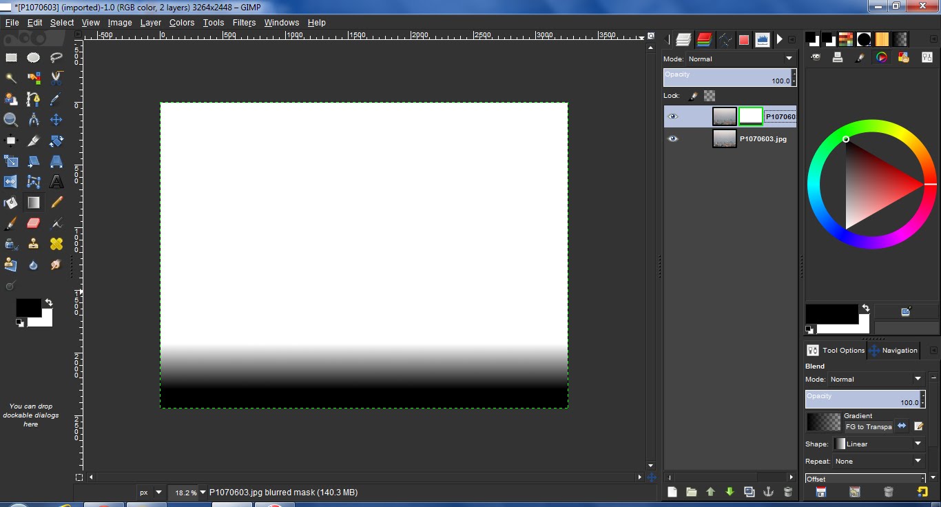Select the Paintbrush tool
Viewport: 941px width, 507px height.
(11, 223)
